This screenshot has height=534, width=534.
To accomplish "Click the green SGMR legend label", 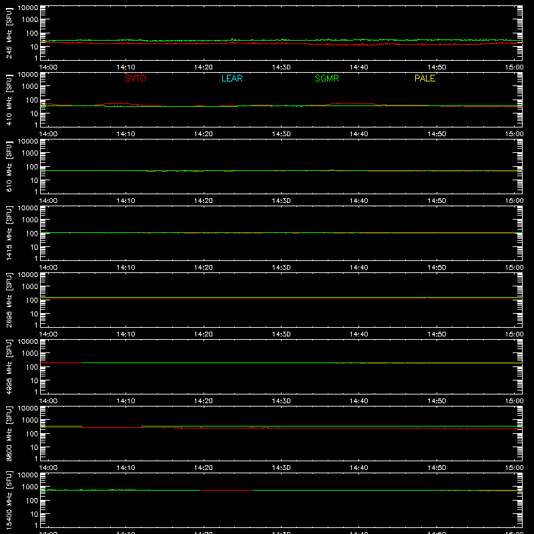I will (326, 78).
